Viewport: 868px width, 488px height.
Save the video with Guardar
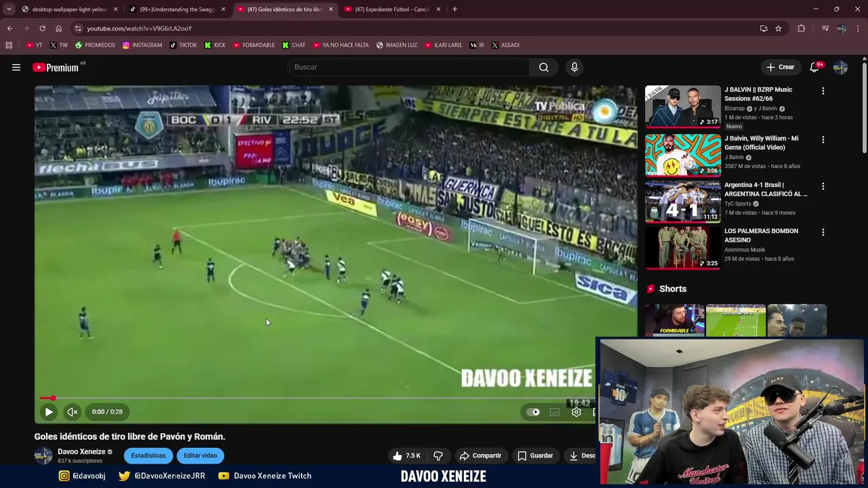(x=535, y=455)
